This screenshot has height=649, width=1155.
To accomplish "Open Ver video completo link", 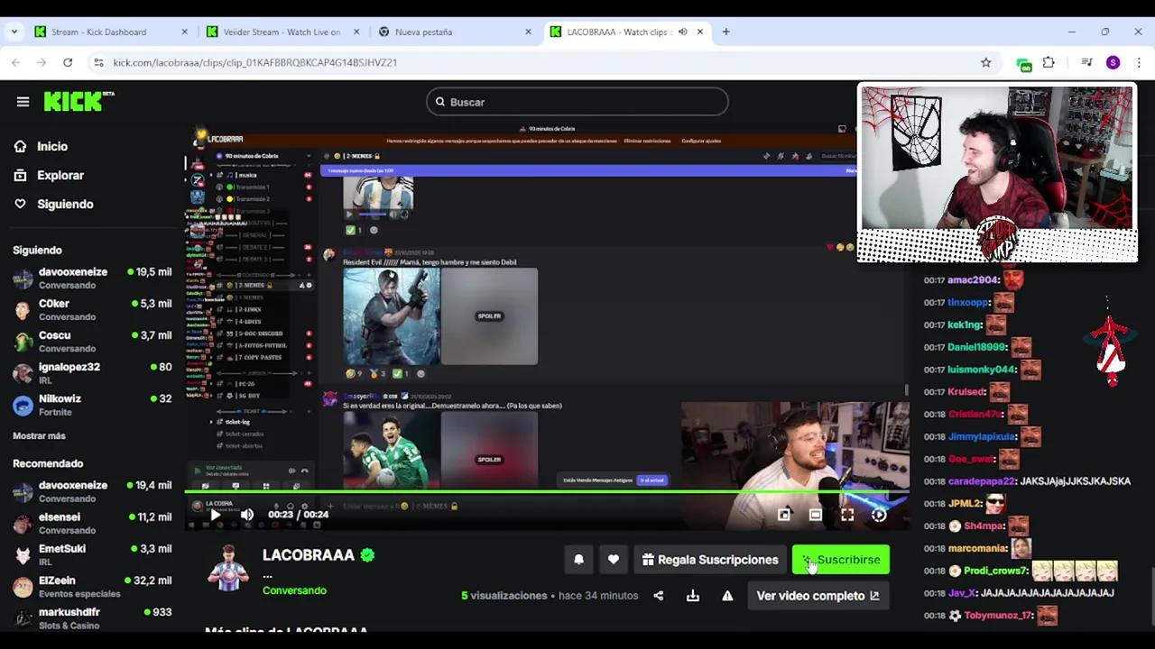I will pos(818,596).
